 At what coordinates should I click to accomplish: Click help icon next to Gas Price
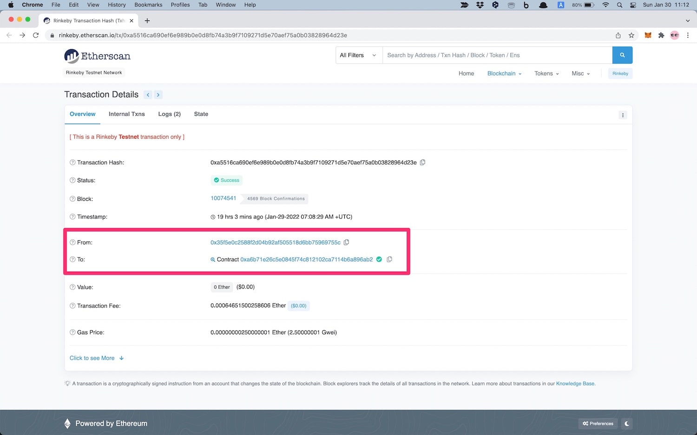pyautogui.click(x=72, y=333)
